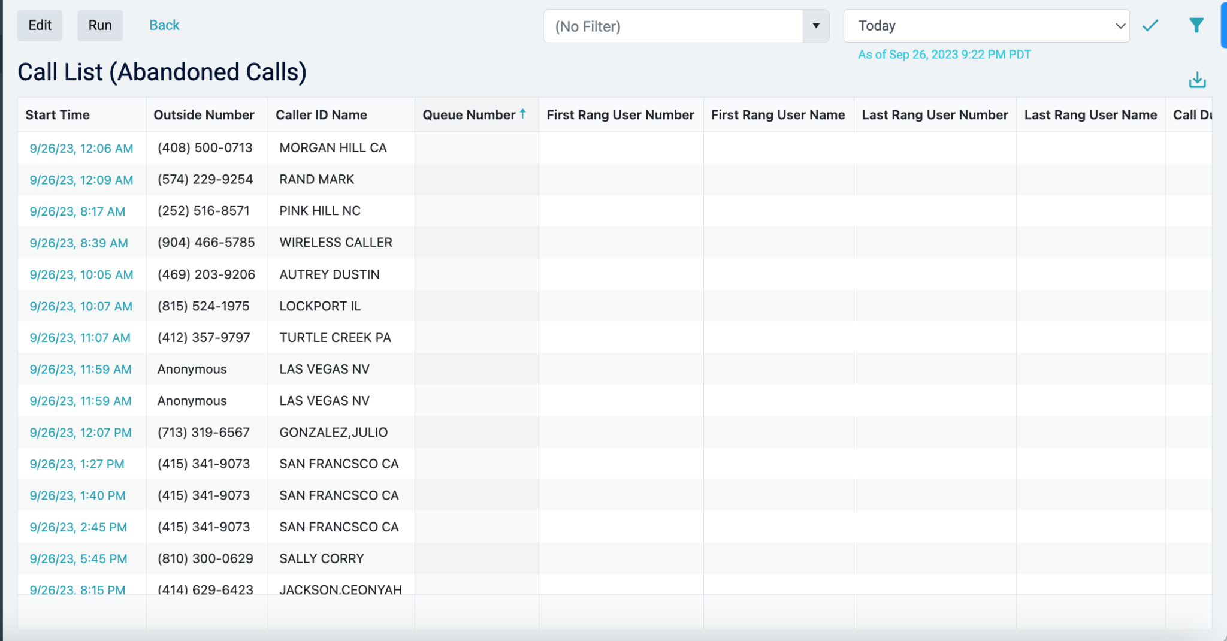Open the Today date range selector
The width and height of the screenshot is (1227, 641).
tap(986, 25)
